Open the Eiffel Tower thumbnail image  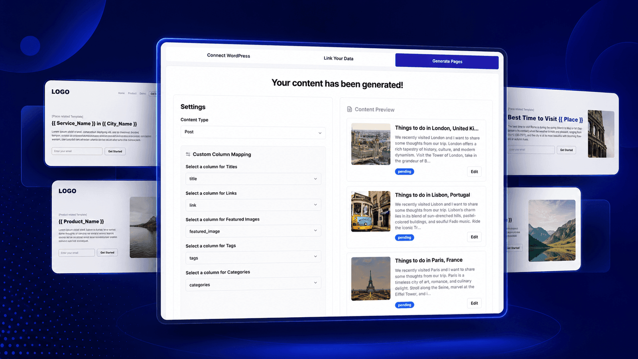(x=371, y=278)
